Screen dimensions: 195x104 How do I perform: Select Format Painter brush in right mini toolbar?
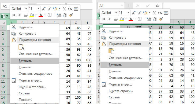pos(161,19)
